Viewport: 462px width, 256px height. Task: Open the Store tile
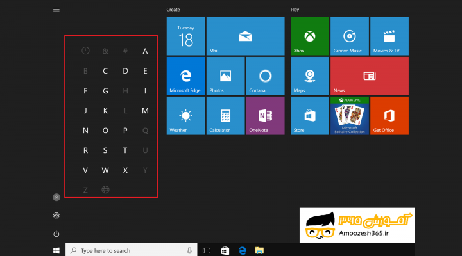[310, 116]
